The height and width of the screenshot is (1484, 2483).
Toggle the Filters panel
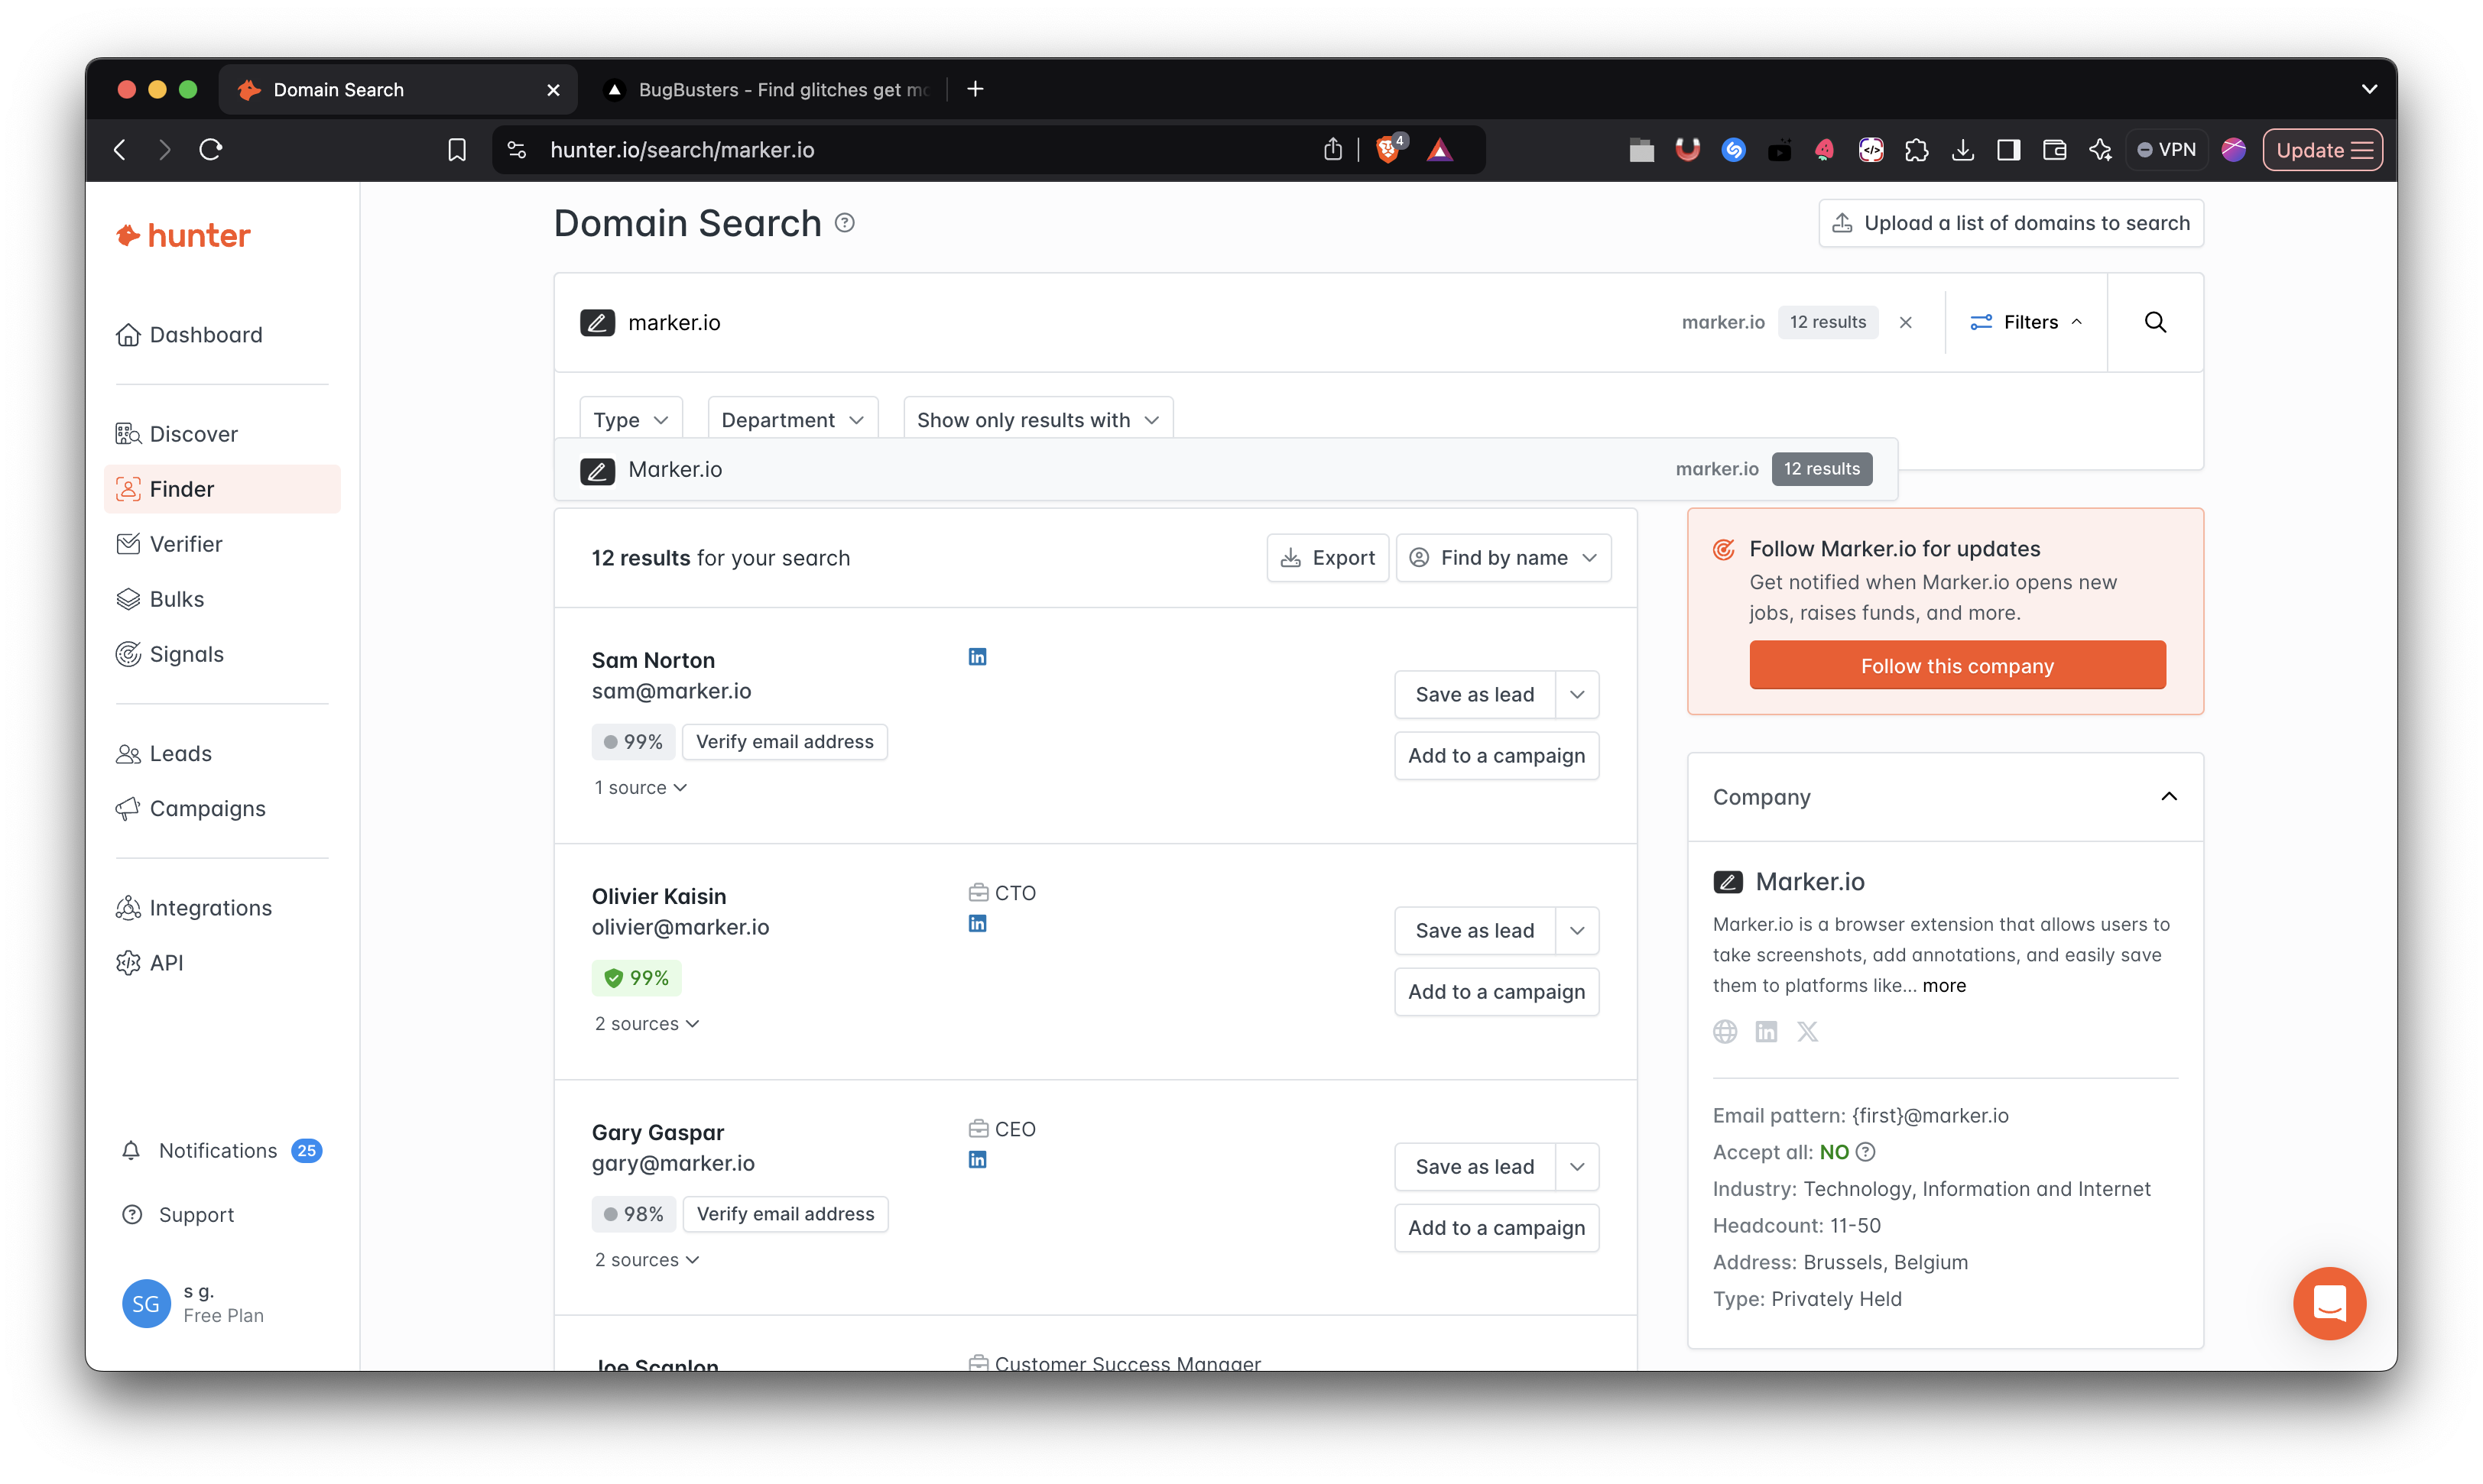[x=2026, y=322]
